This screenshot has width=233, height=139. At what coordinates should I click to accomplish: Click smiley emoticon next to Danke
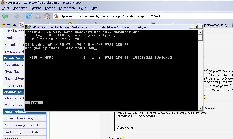[x=122, y=138]
